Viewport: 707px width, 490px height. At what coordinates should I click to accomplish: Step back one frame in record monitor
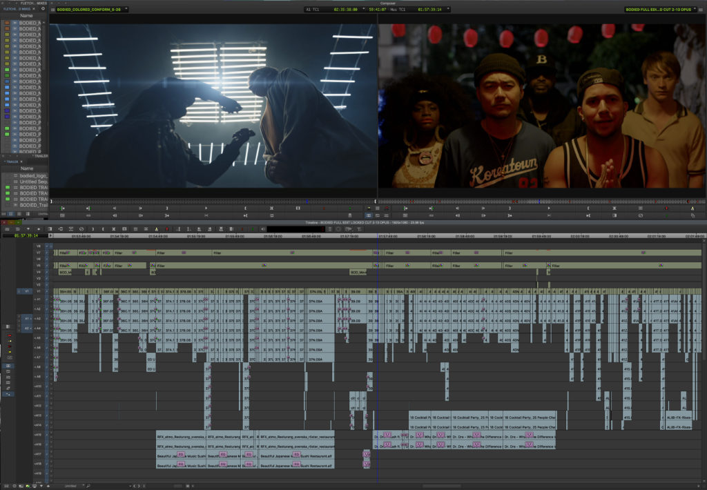pos(457,208)
